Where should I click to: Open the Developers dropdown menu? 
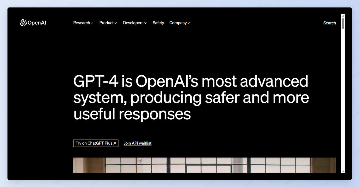[133, 23]
